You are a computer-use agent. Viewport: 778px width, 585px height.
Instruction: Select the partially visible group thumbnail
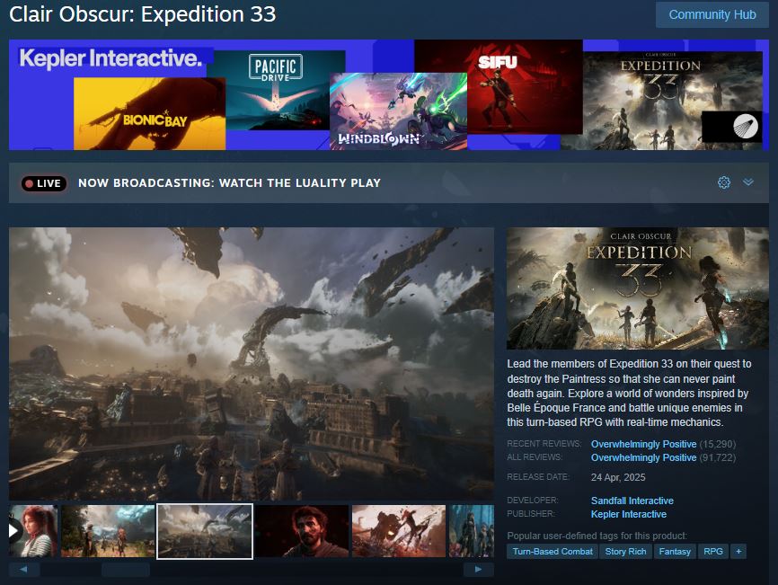tap(472, 531)
